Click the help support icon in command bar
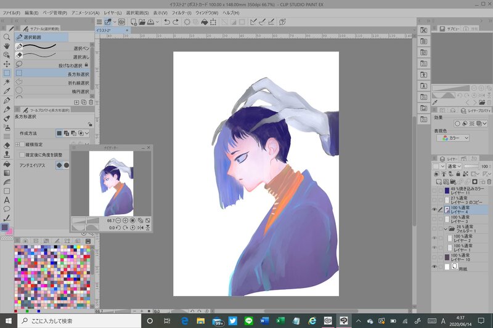The height and width of the screenshot is (328, 493). click(x=282, y=22)
